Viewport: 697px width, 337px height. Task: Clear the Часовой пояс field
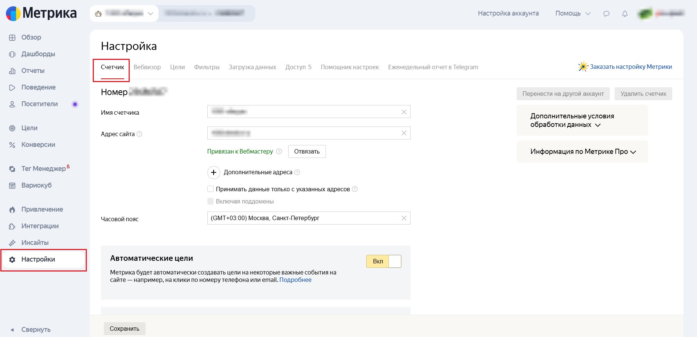pos(404,218)
